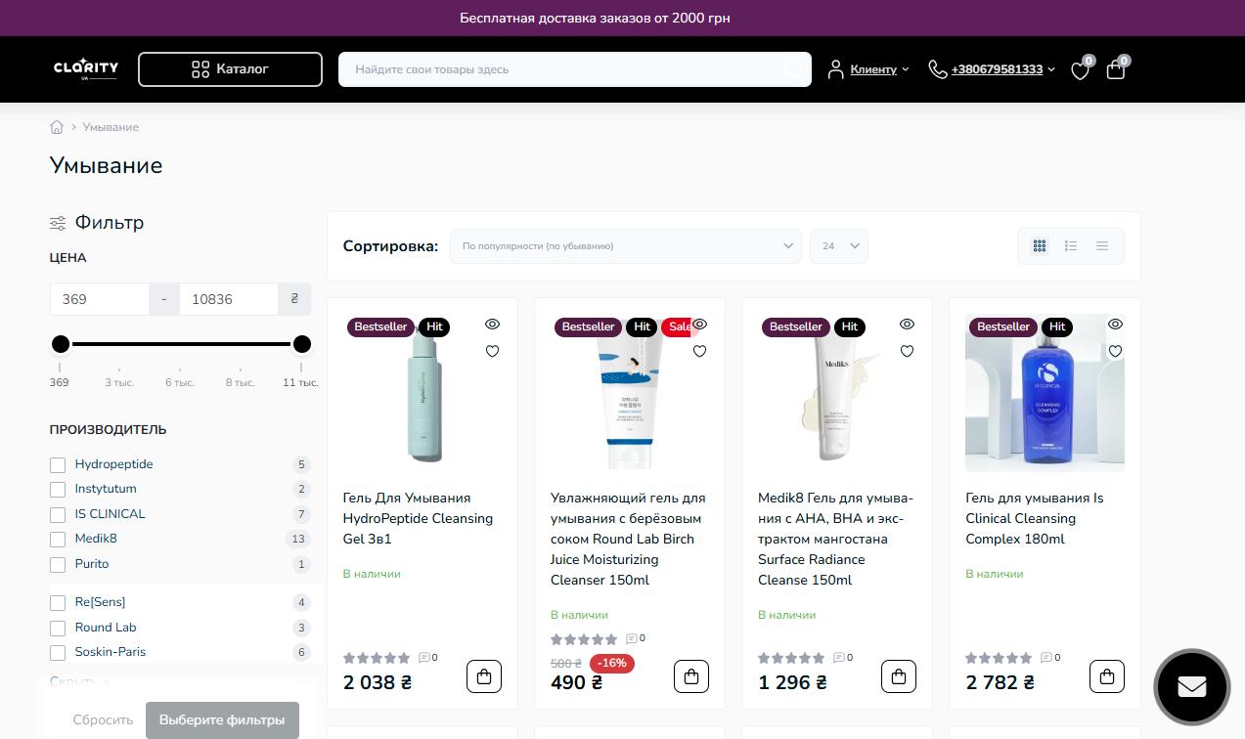Tick the Medik8 brand checkbox
Image resolution: width=1245 pixels, height=739 pixels.
[58, 540]
